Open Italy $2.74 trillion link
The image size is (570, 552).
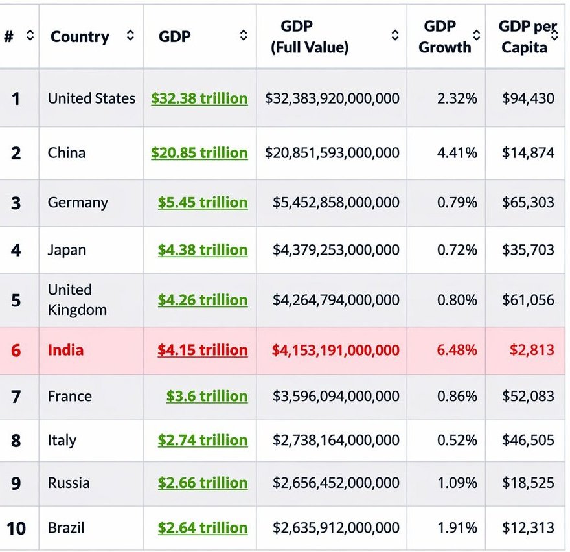pos(203,440)
